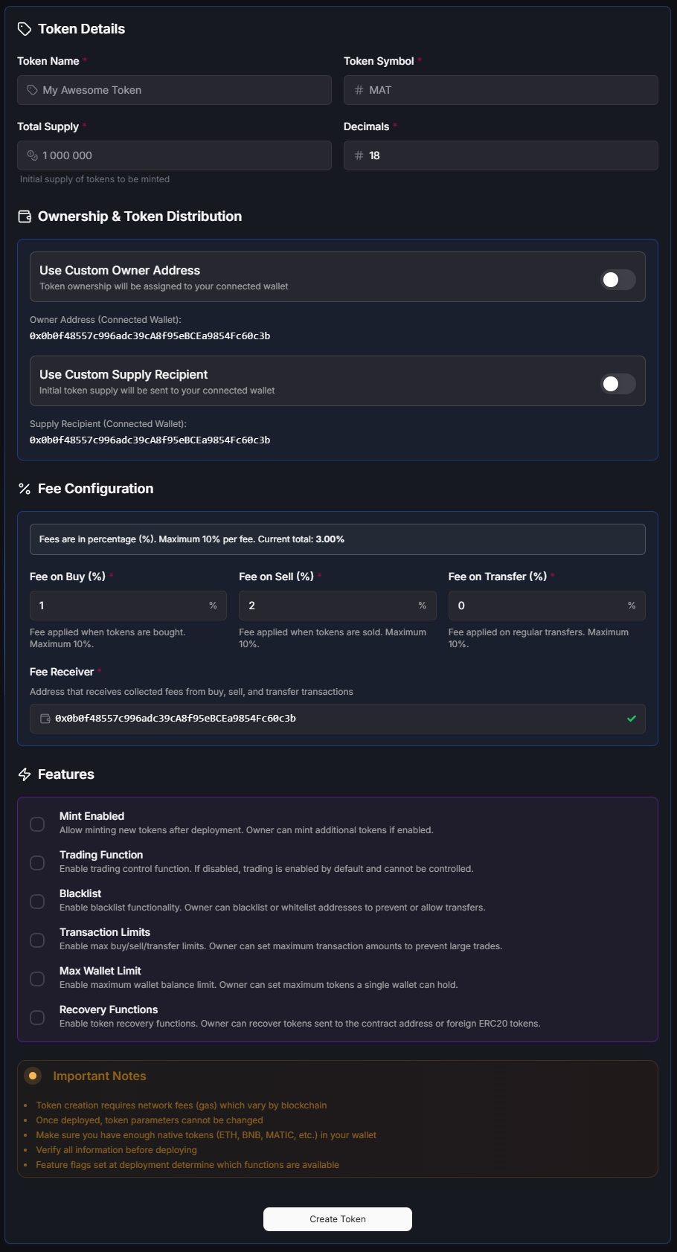The height and width of the screenshot is (1252, 677).
Task: Click the hash icon in Decimals field
Action: click(359, 155)
